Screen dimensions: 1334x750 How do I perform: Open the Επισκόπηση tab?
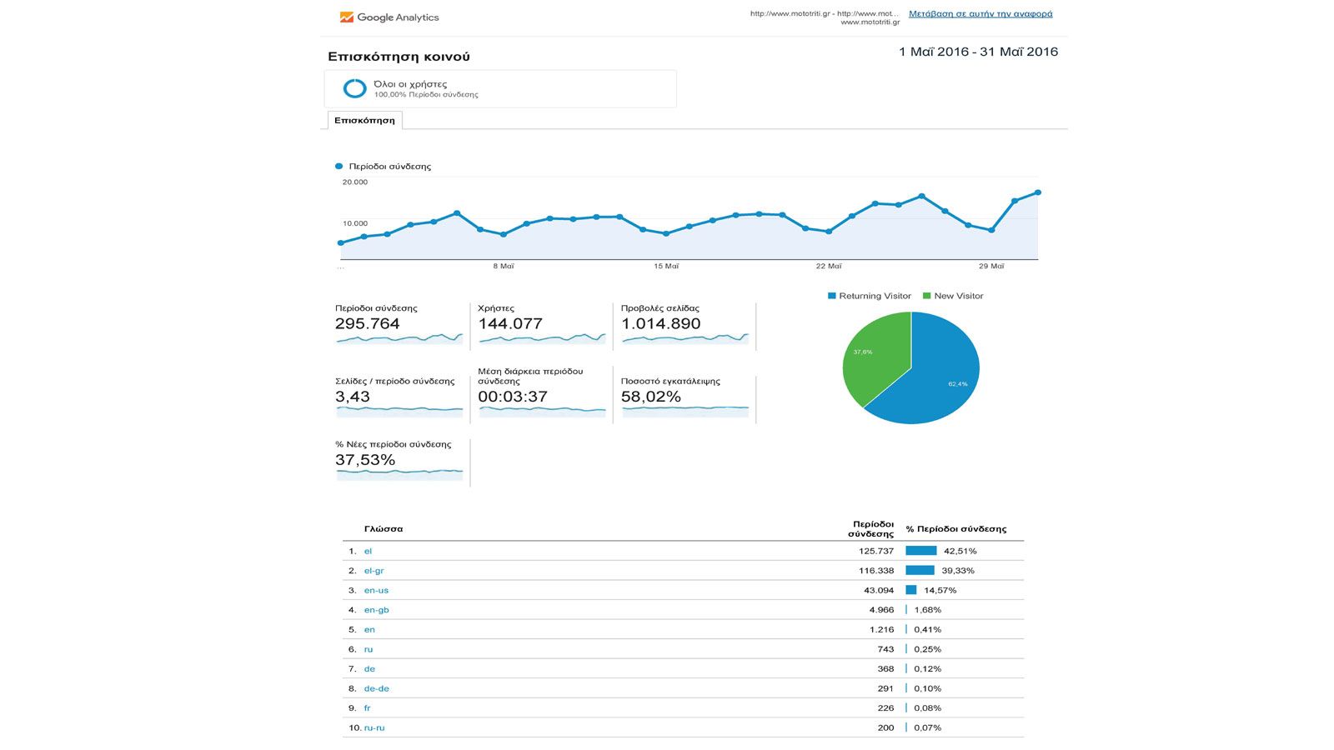point(364,121)
